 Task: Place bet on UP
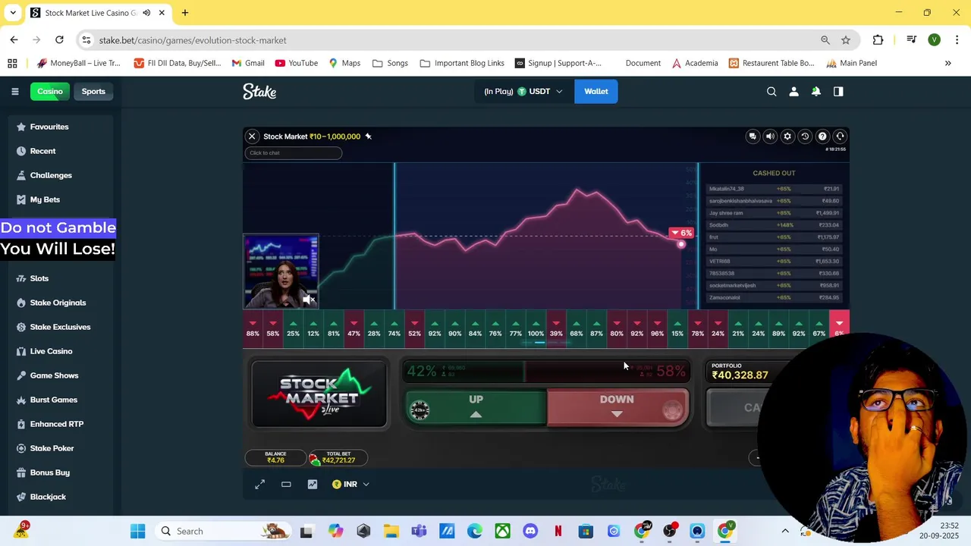[x=476, y=407]
